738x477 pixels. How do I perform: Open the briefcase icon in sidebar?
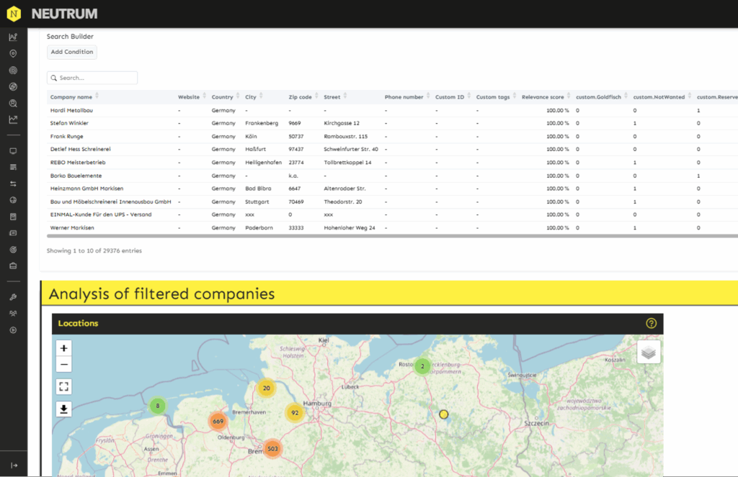click(13, 265)
